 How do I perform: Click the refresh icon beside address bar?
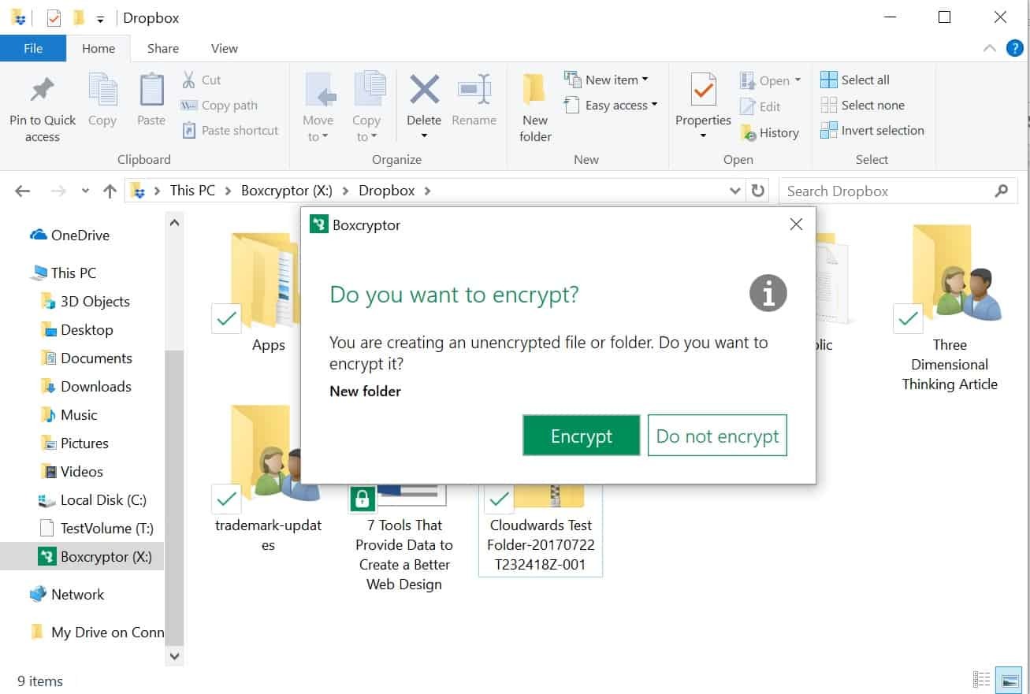(758, 191)
